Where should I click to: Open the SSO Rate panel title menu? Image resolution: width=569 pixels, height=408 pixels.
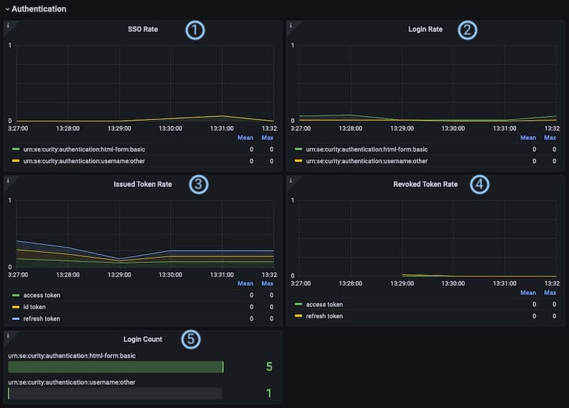(141, 30)
